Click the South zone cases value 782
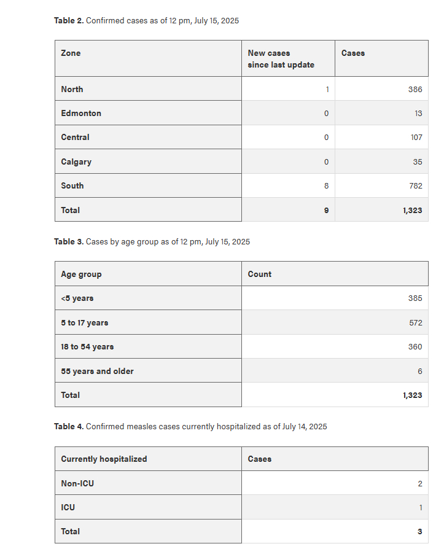The width and height of the screenshot is (444, 549). 415,185
